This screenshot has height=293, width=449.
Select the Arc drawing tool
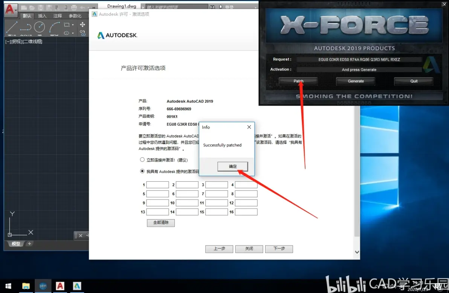54,27
